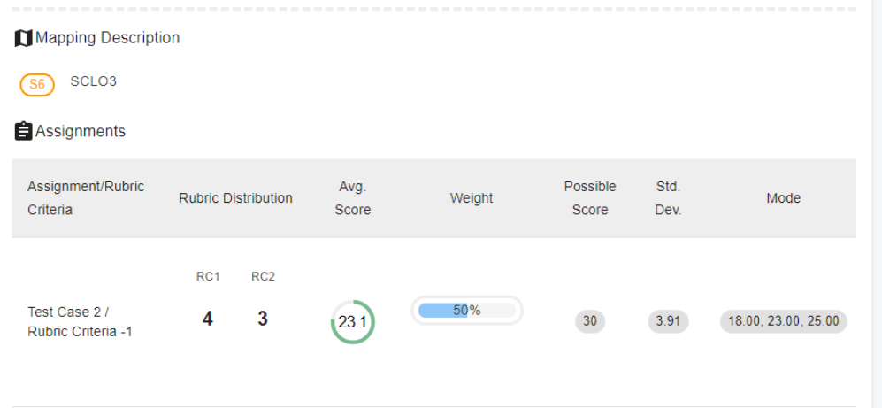Click the Possible Score column header
Screen dimensions: 882x408
[590, 198]
